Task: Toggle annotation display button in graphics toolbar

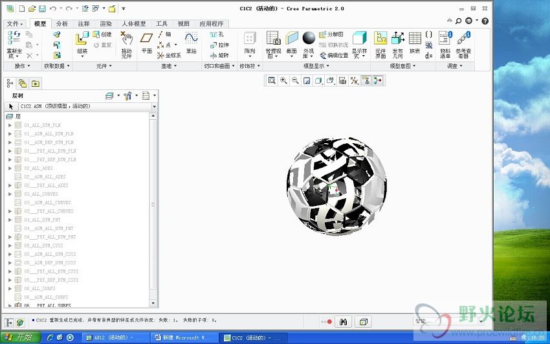Action: click(366, 80)
